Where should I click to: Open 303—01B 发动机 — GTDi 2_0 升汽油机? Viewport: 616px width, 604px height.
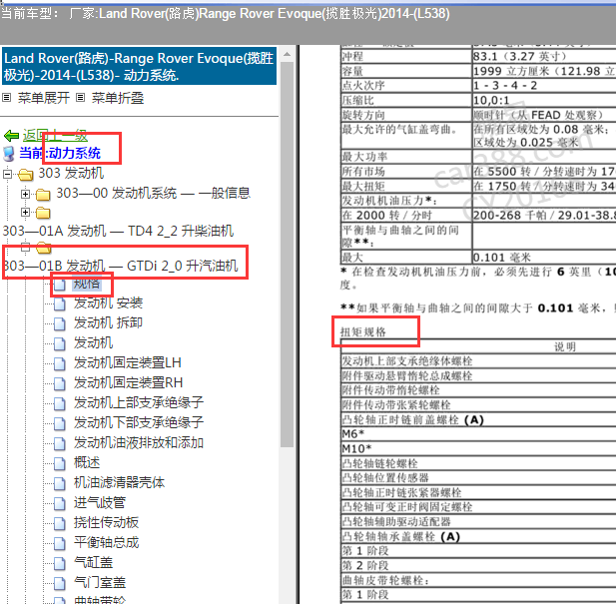[x=120, y=266]
